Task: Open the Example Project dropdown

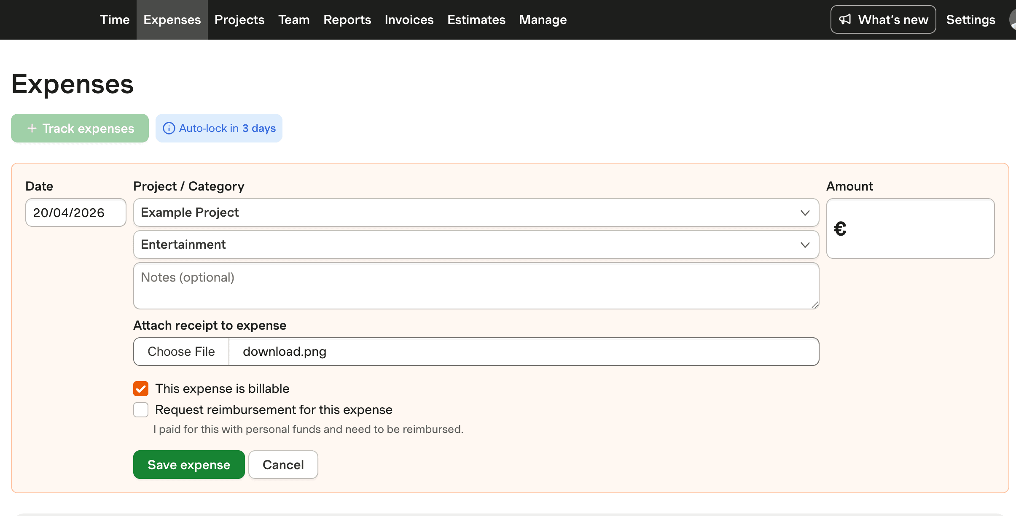Action: tap(464, 212)
